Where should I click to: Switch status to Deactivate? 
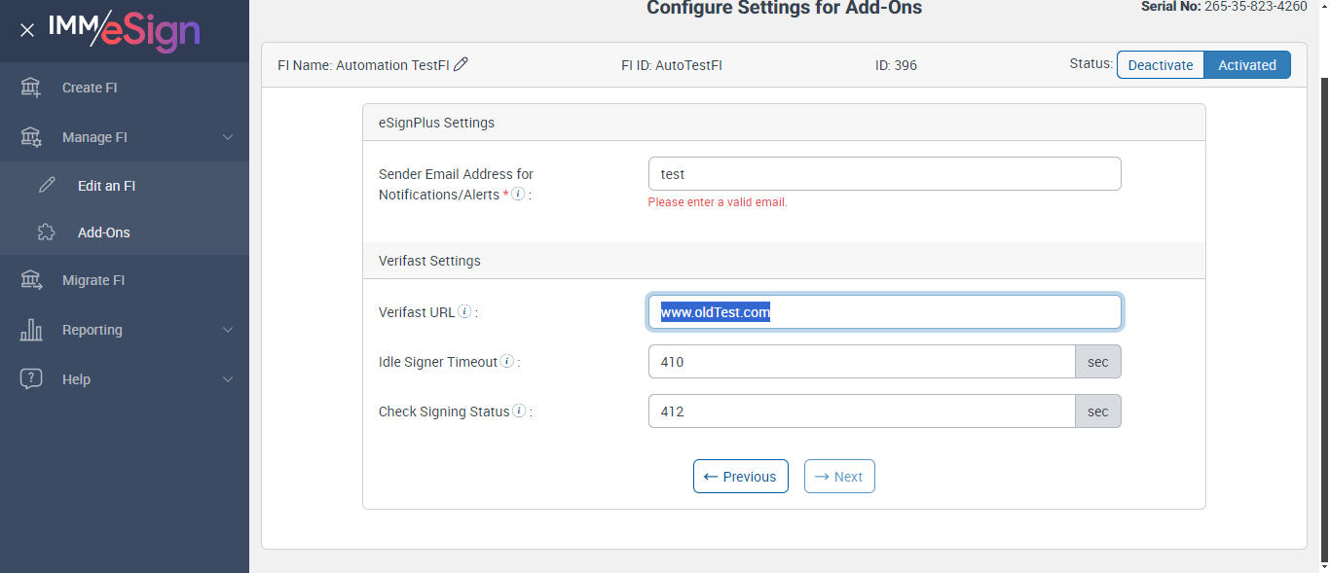coord(1161,65)
